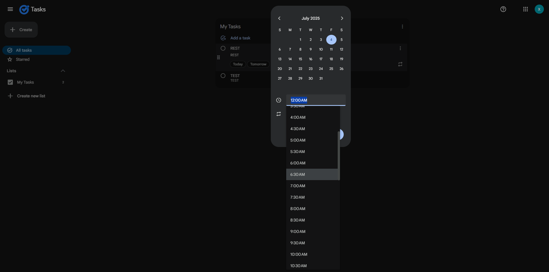
Task: Open the main hamburger menu
Action: (10, 9)
